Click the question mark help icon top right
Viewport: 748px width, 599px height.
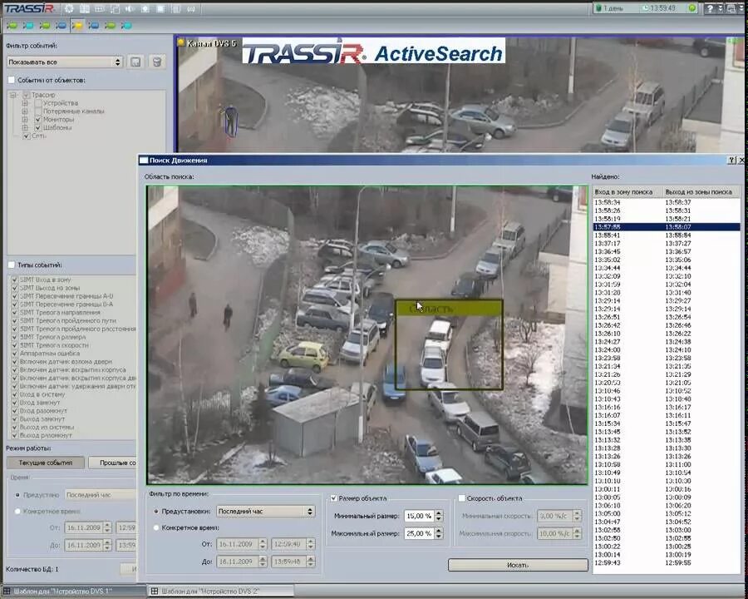[x=710, y=8]
